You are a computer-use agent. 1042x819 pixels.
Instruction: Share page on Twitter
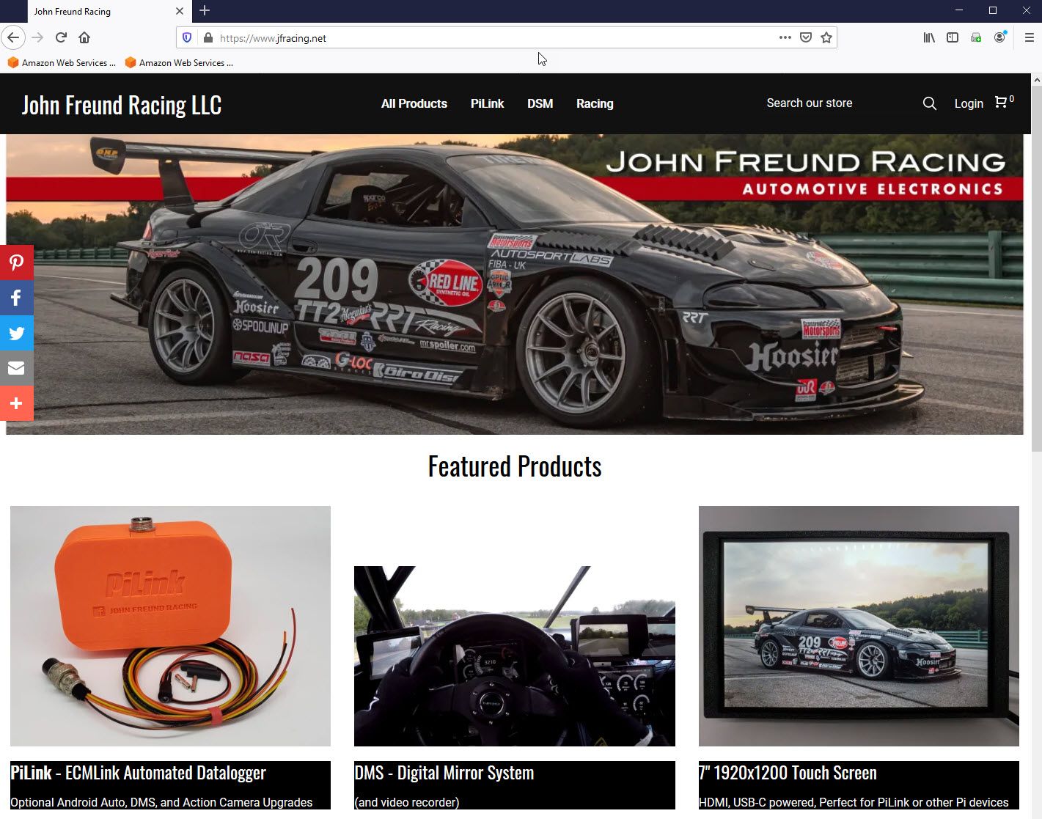tap(16, 333)
